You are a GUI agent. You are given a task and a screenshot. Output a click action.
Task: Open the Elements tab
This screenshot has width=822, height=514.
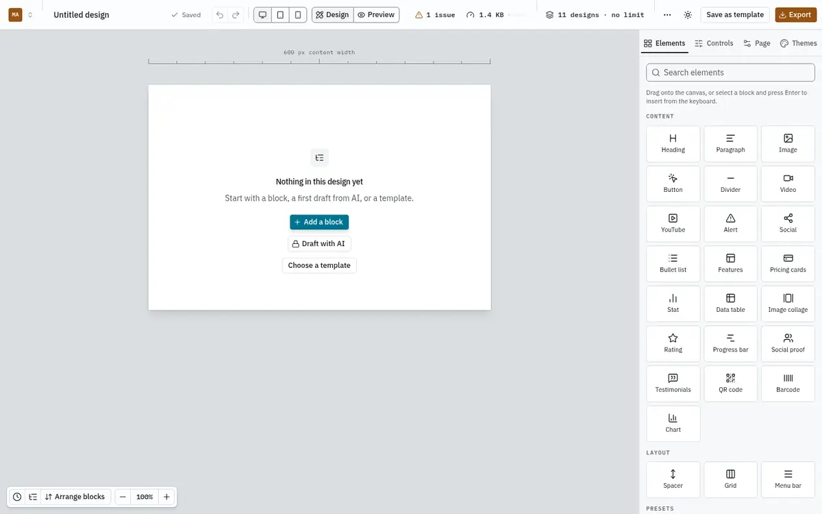coord(664,43)
